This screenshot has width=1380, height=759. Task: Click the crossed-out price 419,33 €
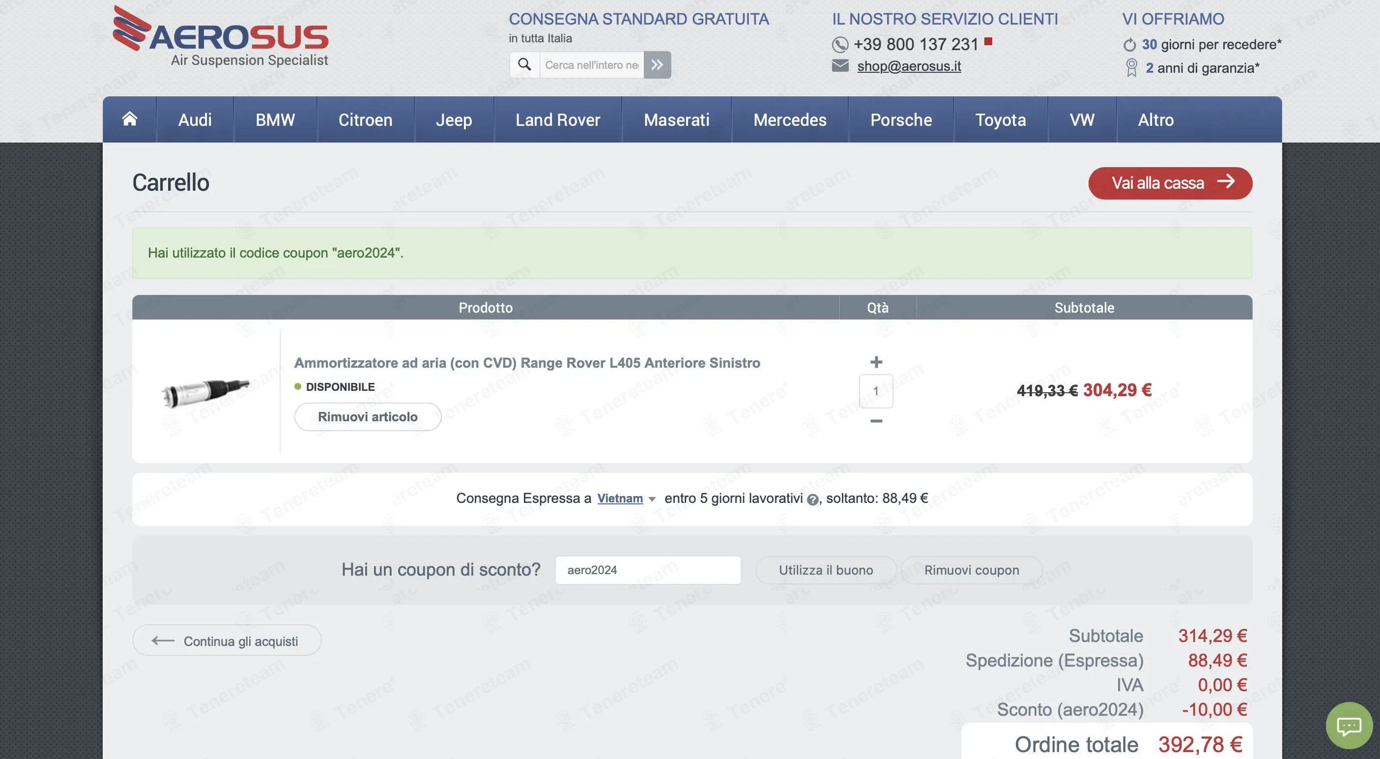click(1047, 391)
